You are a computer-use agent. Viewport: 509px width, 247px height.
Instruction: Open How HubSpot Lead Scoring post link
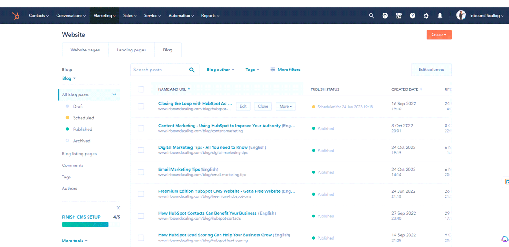tap(215, 235)
